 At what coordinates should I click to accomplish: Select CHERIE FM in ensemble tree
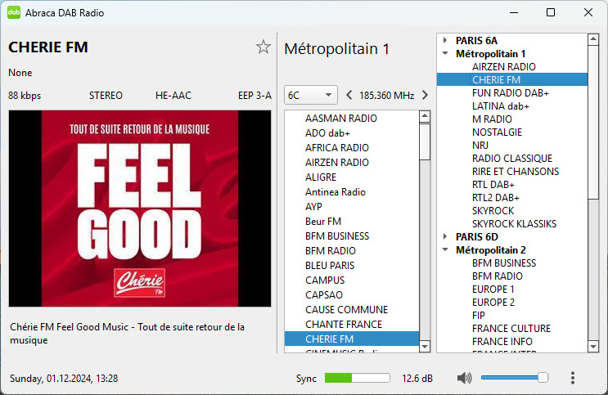point(511,79)
